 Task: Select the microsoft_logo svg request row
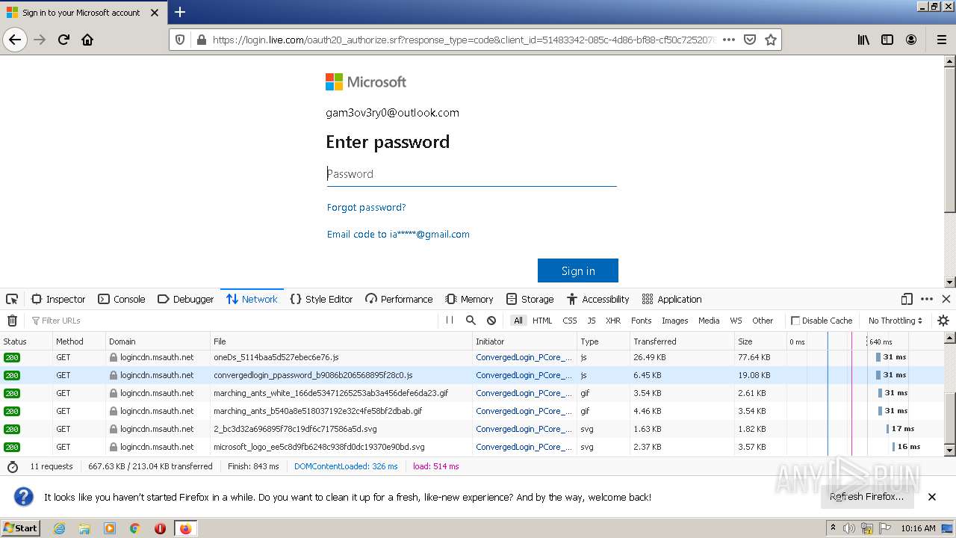click(x=472, y=447)
